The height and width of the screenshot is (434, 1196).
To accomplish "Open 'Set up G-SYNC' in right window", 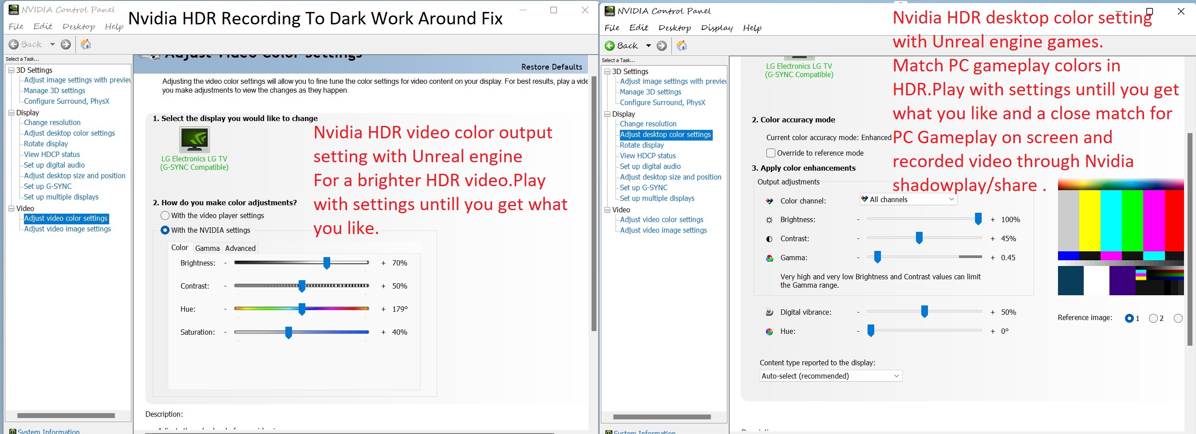I will point(643,188).
